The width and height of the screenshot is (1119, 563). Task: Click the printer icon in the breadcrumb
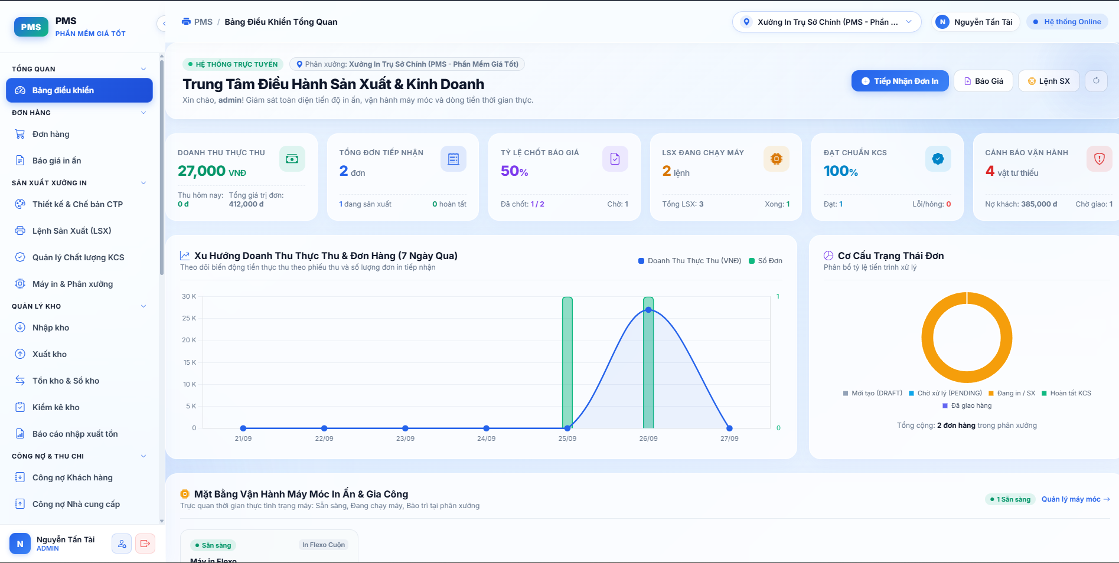186,22
